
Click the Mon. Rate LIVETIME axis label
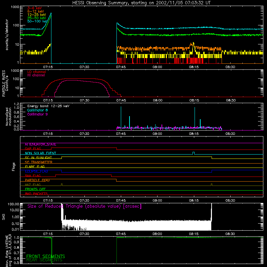tap(8, 251)
